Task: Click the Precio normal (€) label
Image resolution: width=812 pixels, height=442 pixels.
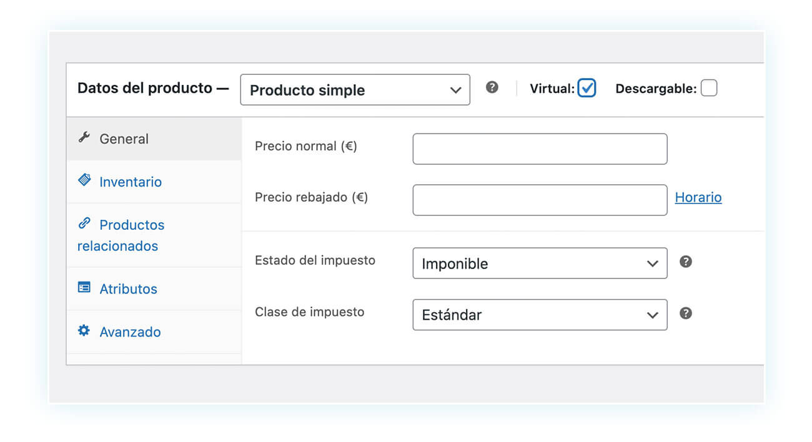Action: click(x=306, y=146)
